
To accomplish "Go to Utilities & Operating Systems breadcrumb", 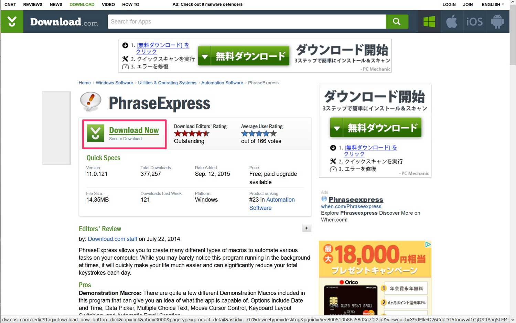I will (x=167, y=83).
